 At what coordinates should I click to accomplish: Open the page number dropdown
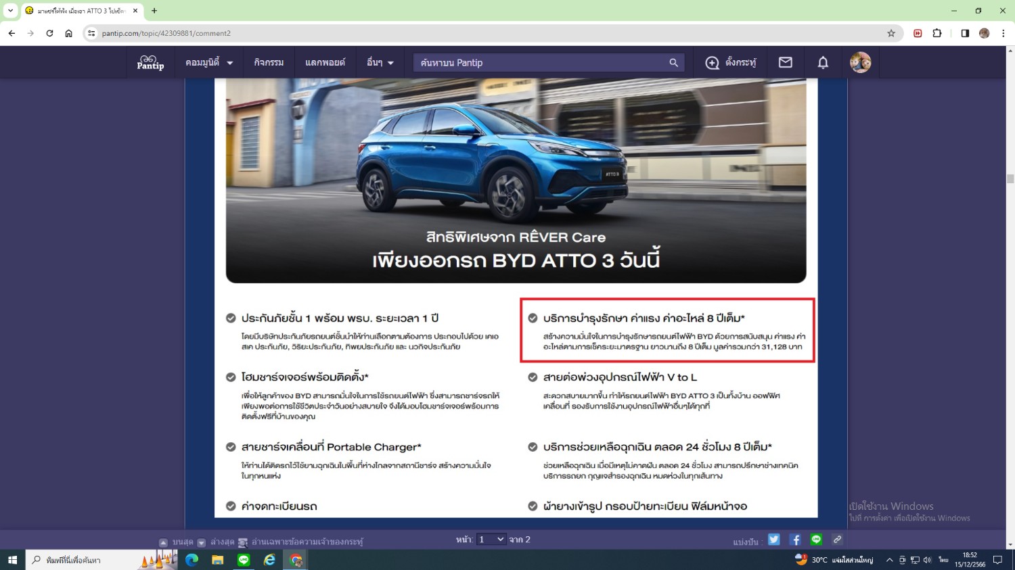click(x=491, y=540)
